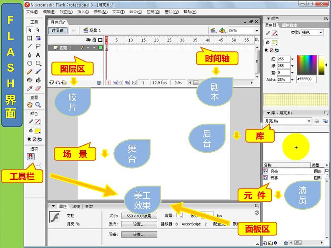Switch to the 滤镜 tab

coord(76,206)
